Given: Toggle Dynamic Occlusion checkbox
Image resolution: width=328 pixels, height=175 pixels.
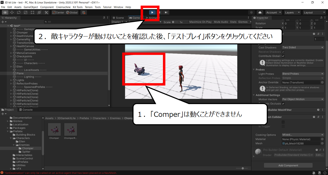Looking at the screenshot, I should [283, 104].
